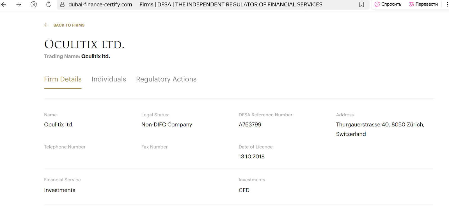Viewport: 449px width, 214px height.
Task: Click the CFD investments value
Action: [244, 190]
